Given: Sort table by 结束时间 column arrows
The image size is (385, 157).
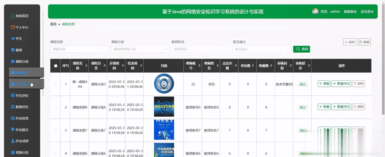Looking at the screenshot, I should pos(141,66).
